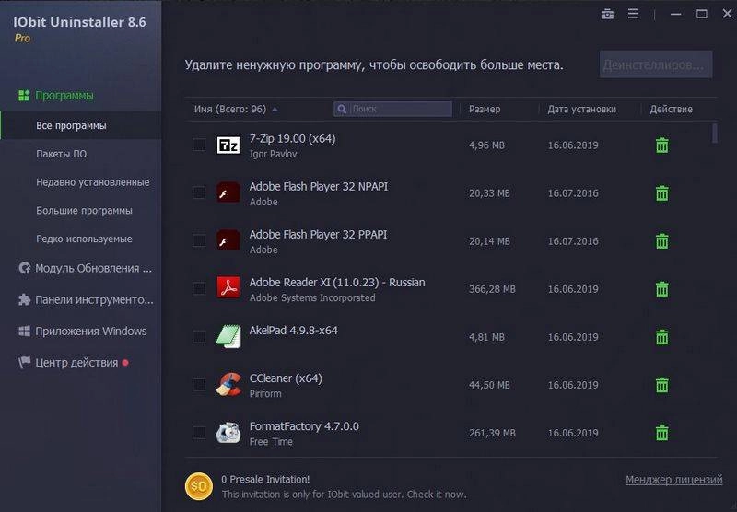Open the hamburger menu icon

(633, 14)
